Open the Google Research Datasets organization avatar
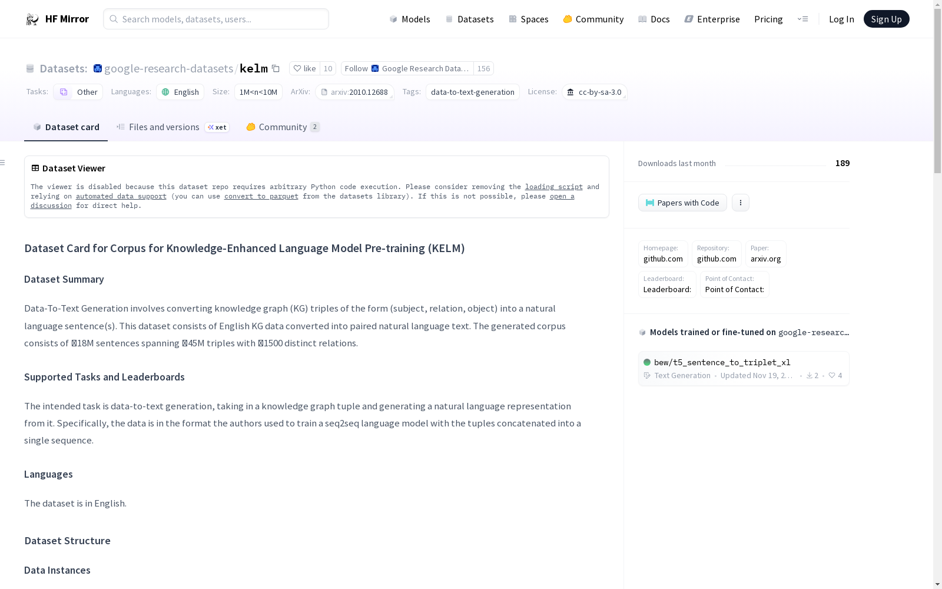The width and height of the screenshot is (942, 589). (98, 68)
